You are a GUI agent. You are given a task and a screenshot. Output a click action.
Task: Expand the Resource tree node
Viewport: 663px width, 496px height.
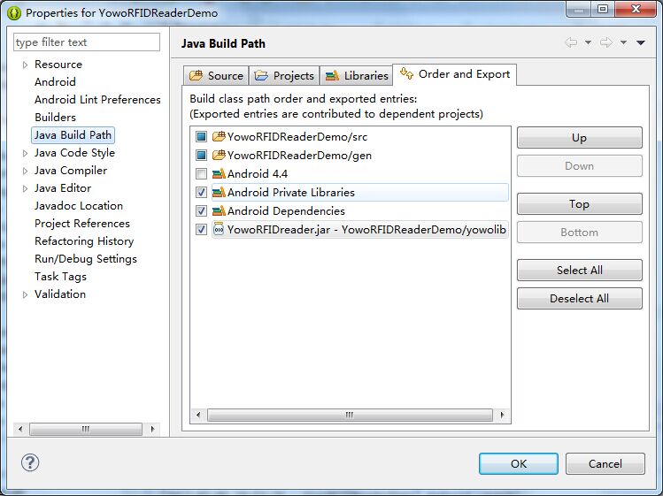(25, 65)
